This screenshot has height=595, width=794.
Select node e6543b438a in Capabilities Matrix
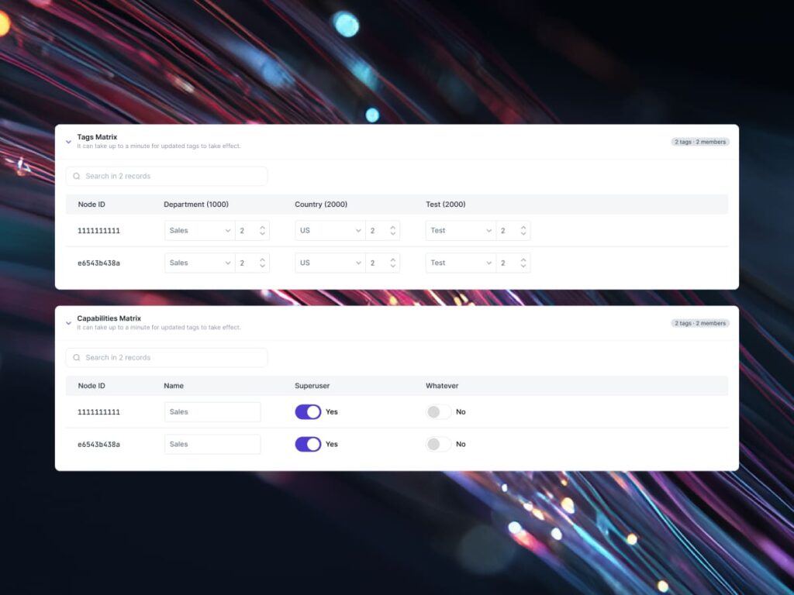coord(98,444)
